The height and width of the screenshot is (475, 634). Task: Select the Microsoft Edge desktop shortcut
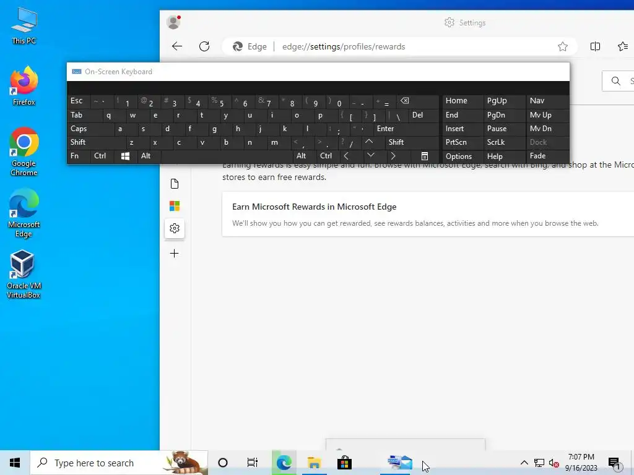point(24,213)
